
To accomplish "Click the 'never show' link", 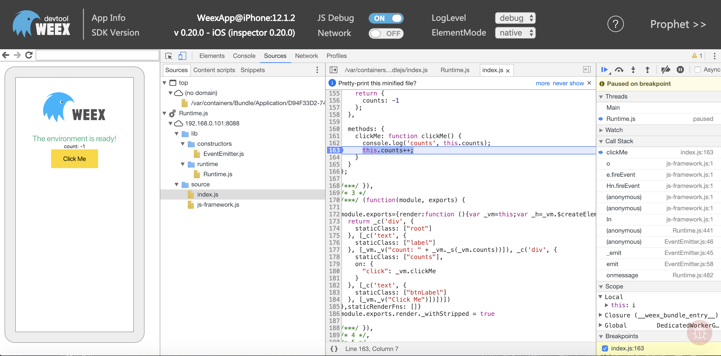I will tap(568, 83).
